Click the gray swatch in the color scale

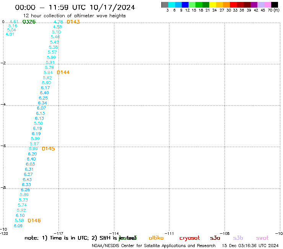pyautogui.click(x=165, y=5)
